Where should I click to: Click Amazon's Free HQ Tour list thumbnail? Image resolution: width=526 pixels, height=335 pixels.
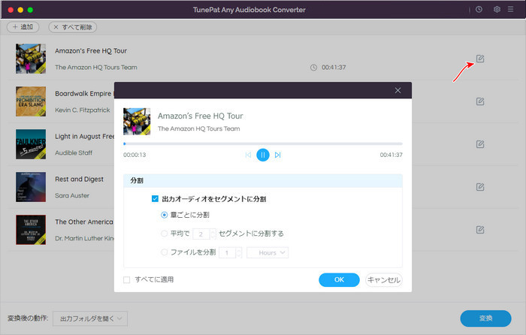[x=31, y=59]
